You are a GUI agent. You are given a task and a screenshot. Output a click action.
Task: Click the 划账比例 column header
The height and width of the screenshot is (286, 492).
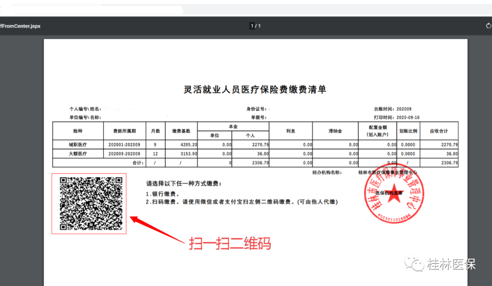(x=408, y=131)
